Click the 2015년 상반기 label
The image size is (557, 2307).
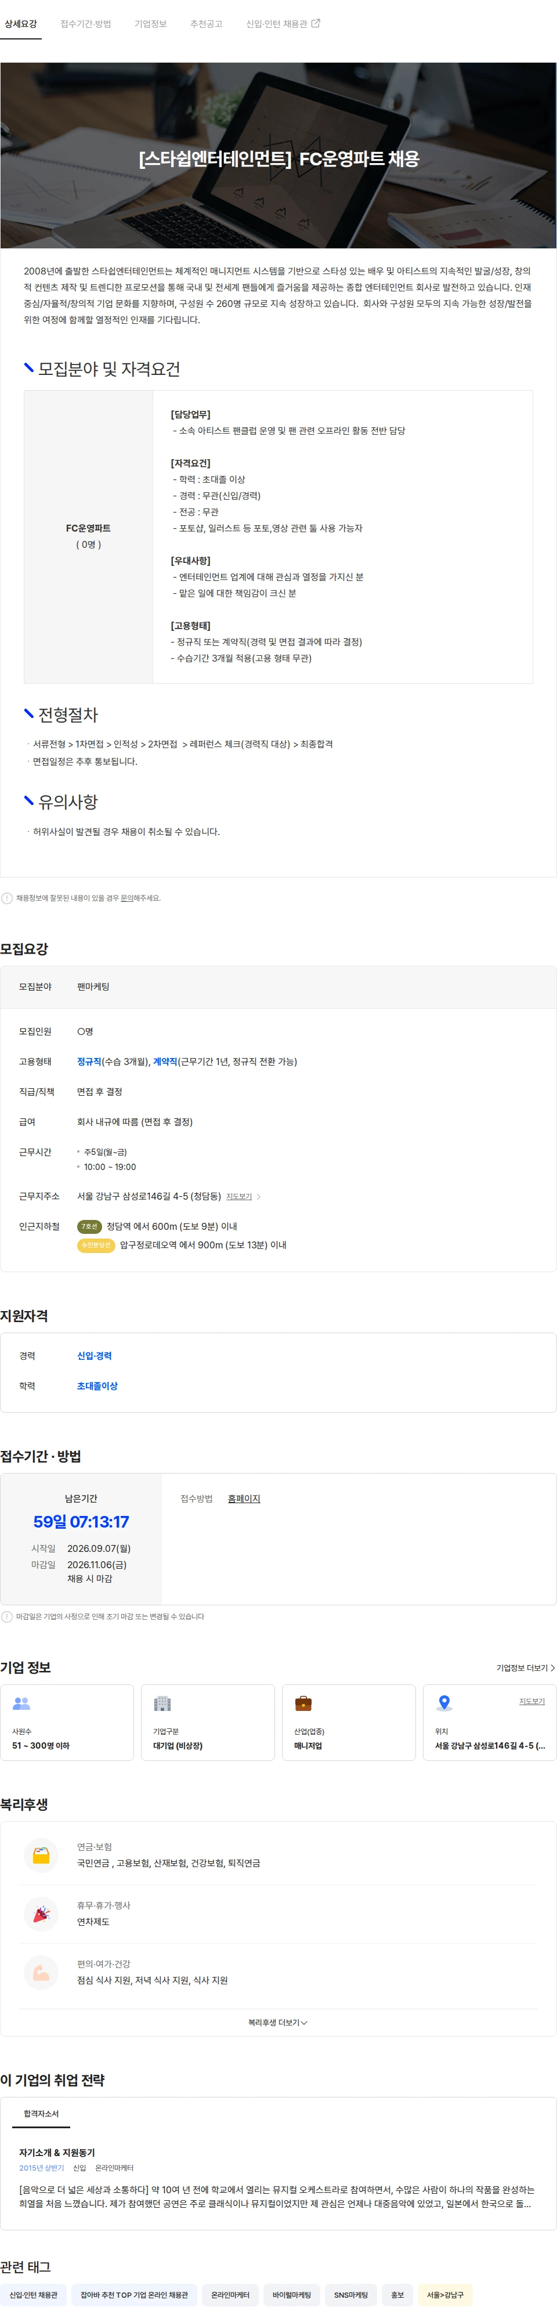click(x=41, y=2168)
